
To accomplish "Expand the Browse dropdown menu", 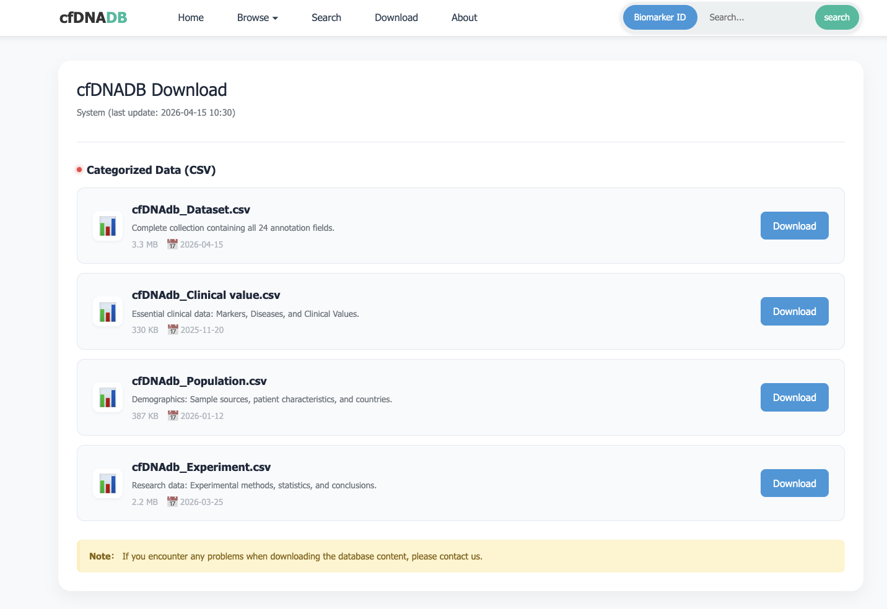I will pos(258,18).
